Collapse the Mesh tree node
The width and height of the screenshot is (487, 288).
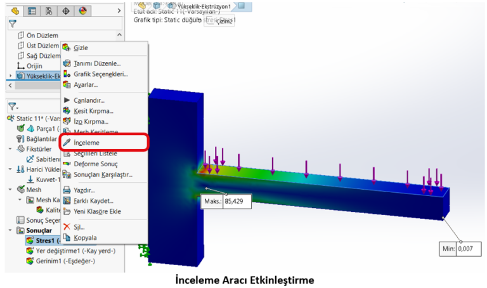(x=10, y=190)
